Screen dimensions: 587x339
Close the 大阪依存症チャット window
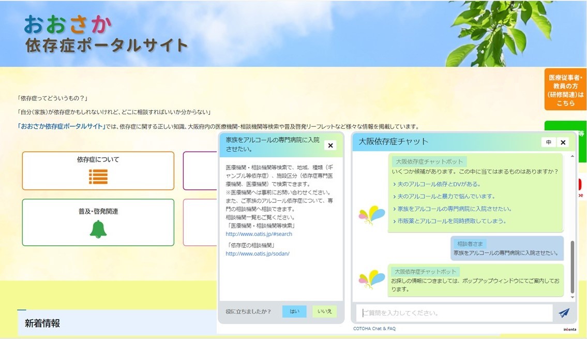point(563,142)
